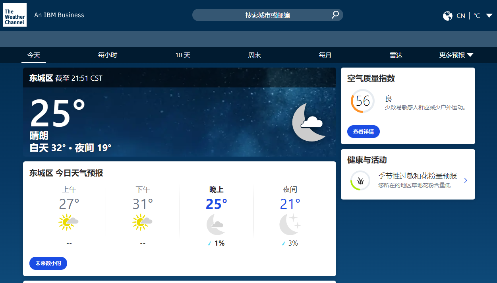Click the moon and cloud current weather icon
497x283 pixels.
[309, 121]
